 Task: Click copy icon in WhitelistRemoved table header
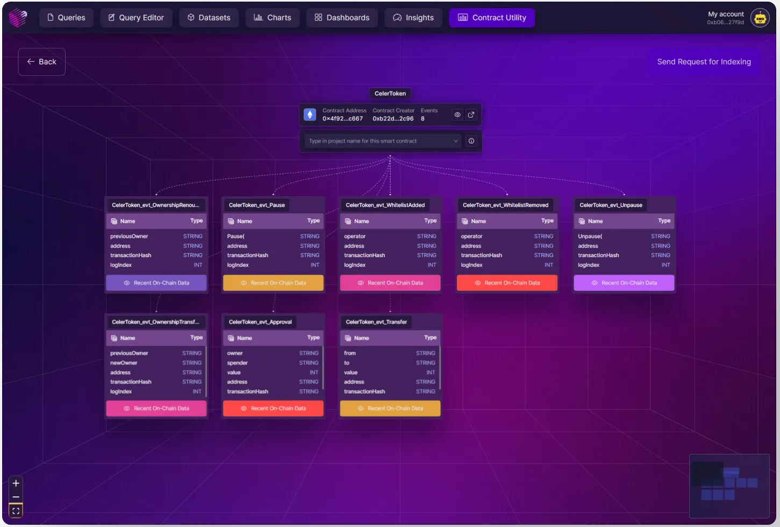[465, 222]
